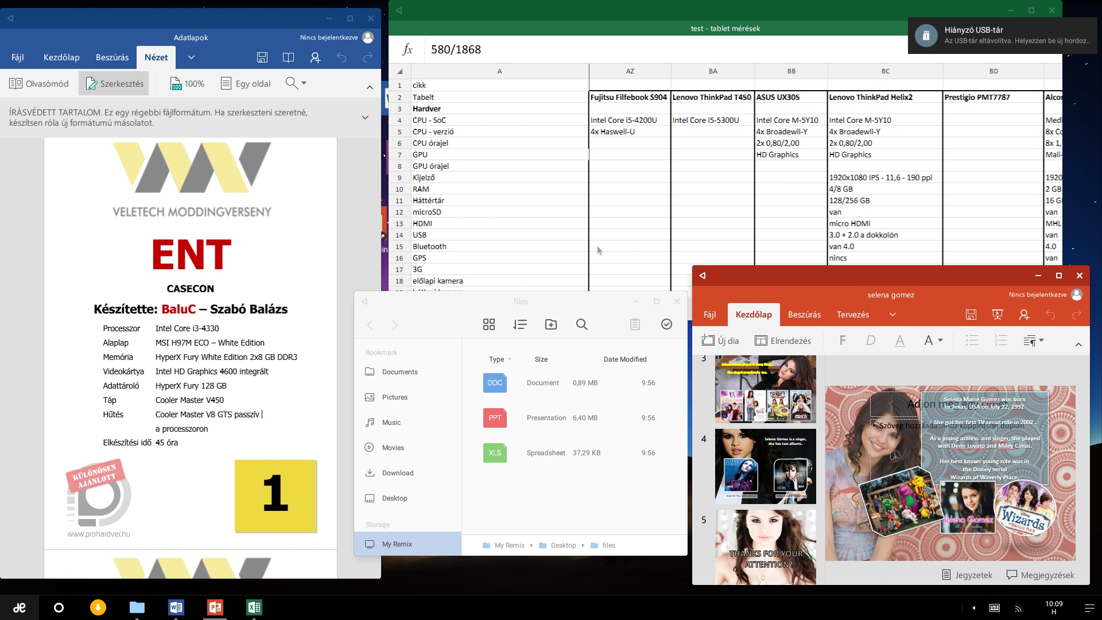
Task: Redo action in Word toolbar
Action: coord(368,57)
